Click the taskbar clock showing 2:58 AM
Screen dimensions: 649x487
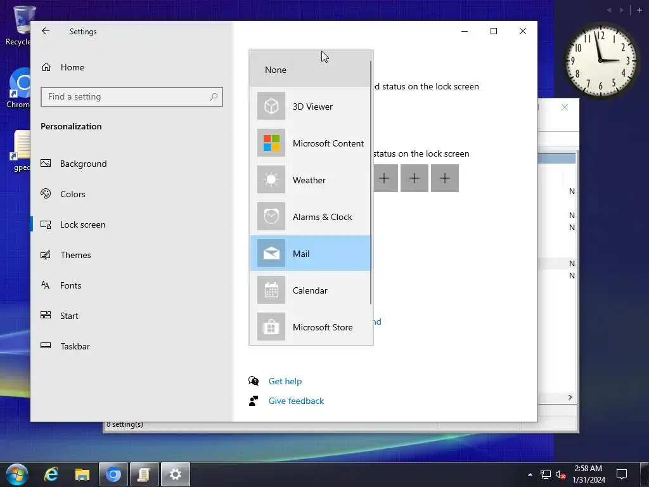tap(589, 474)
